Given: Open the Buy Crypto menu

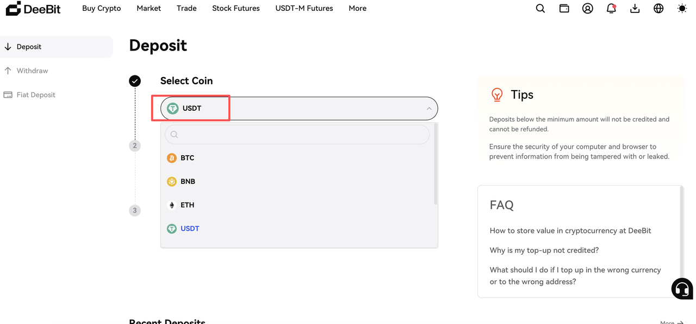Looking at the screenshot, I should (102, 8).
